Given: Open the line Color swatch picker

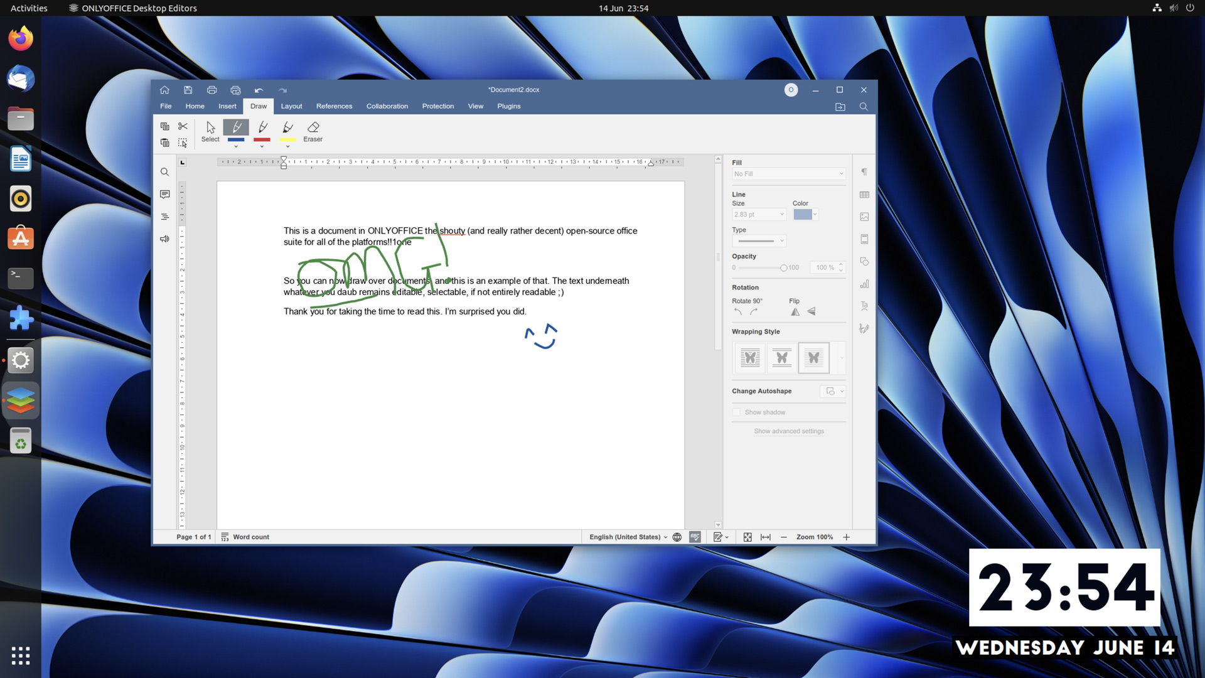Looking at the screenshot, I should coord(806,215).
